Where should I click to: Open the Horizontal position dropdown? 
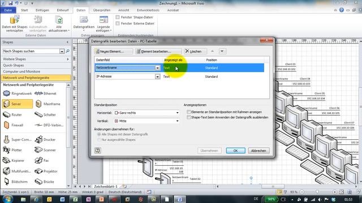click(177, 113)
